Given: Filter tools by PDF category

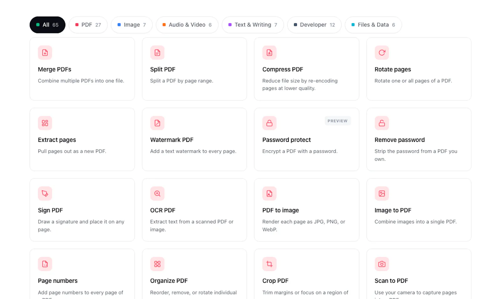Looking at the screenshot, I should click(x=88, y=25).
